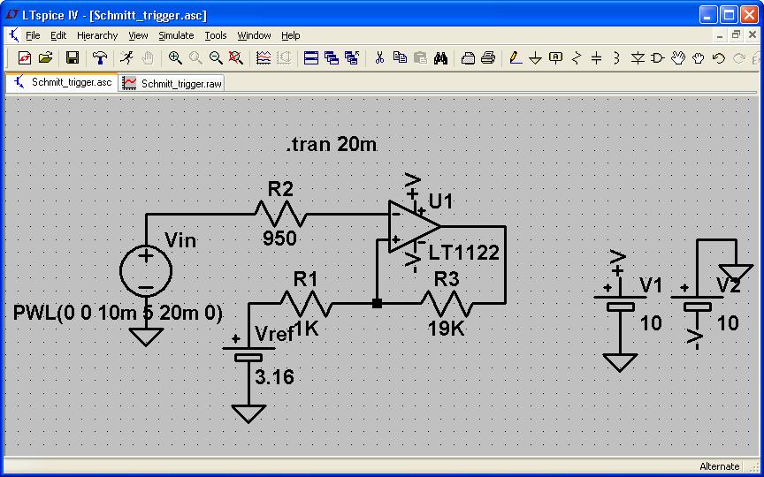
Task: Open the Window menu
Action: pyautogui.click(x=255, y=35)
